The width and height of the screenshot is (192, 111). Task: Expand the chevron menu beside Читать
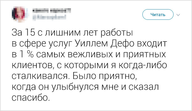pos(178,15)
